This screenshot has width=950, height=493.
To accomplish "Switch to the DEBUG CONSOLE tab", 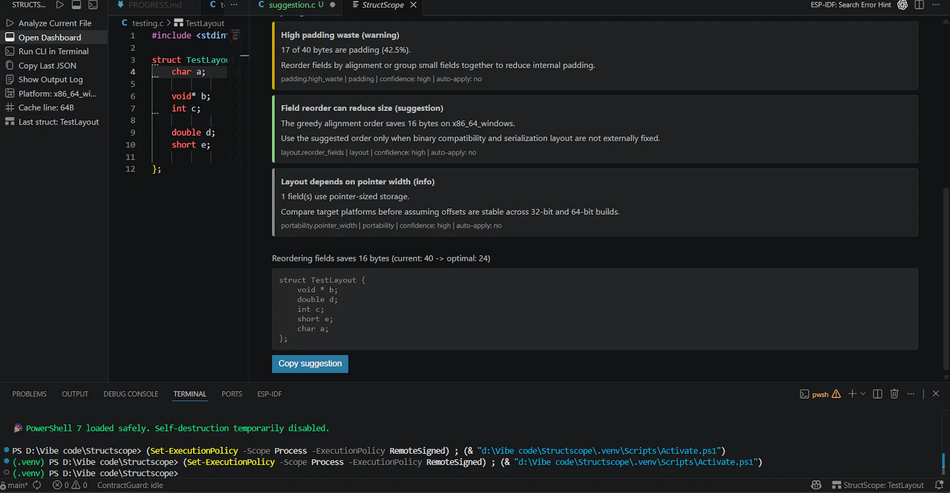I will point(131,394).
